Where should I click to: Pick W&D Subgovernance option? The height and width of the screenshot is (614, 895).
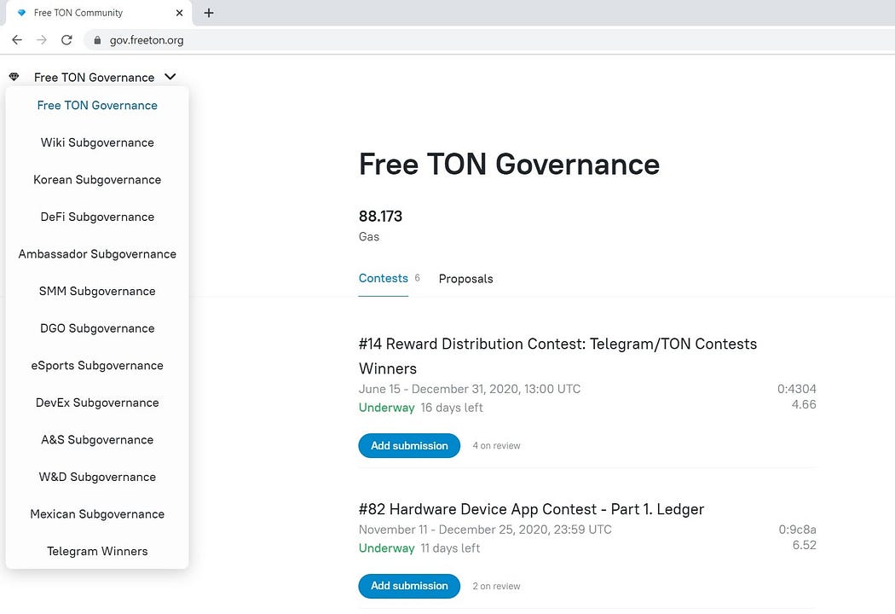coord(97,477)
